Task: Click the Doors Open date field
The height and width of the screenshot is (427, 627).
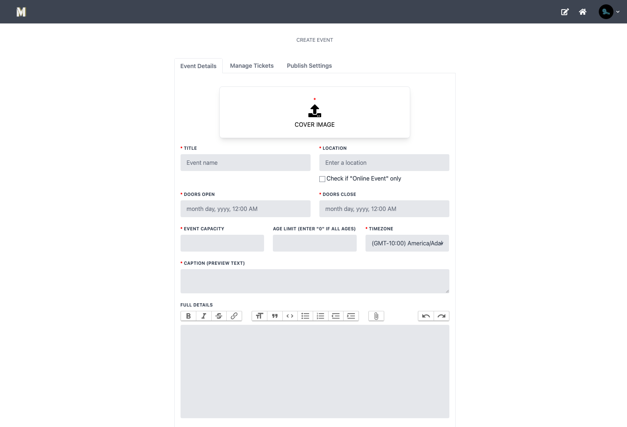Action: point(245,209)
